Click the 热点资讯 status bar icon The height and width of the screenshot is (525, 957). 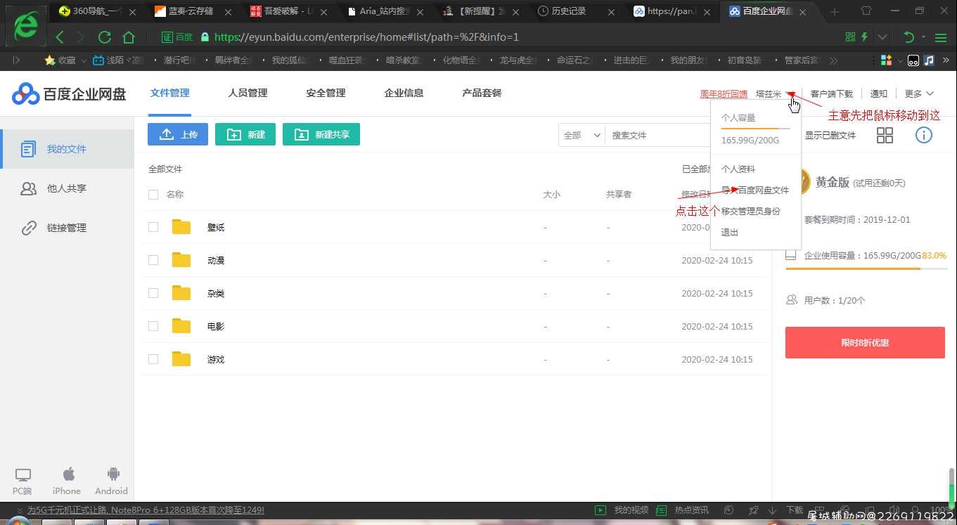click(661, 510)
